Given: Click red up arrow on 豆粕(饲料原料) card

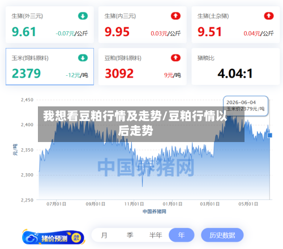Looking at the screenshot, I should 175,58.
